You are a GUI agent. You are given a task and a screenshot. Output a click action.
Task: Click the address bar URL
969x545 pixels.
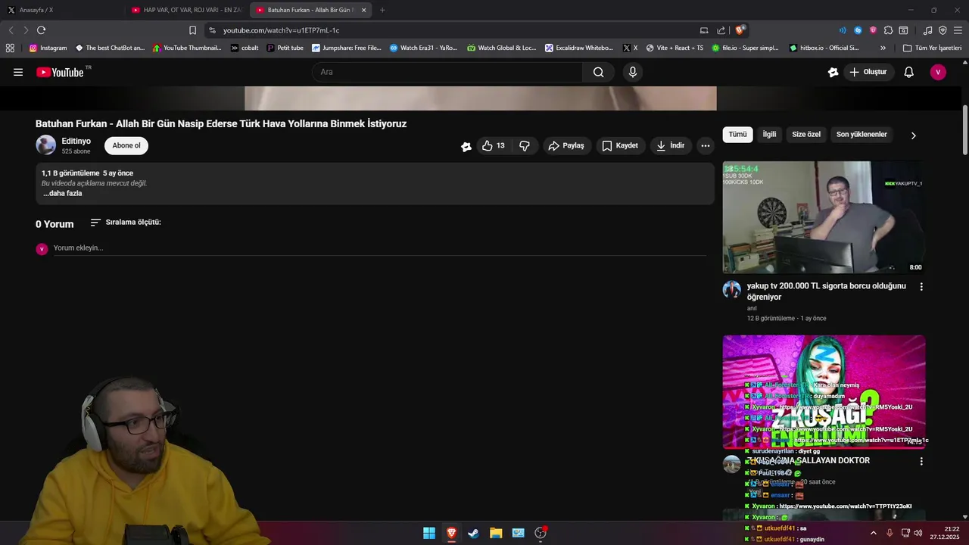tap(281, 30)
